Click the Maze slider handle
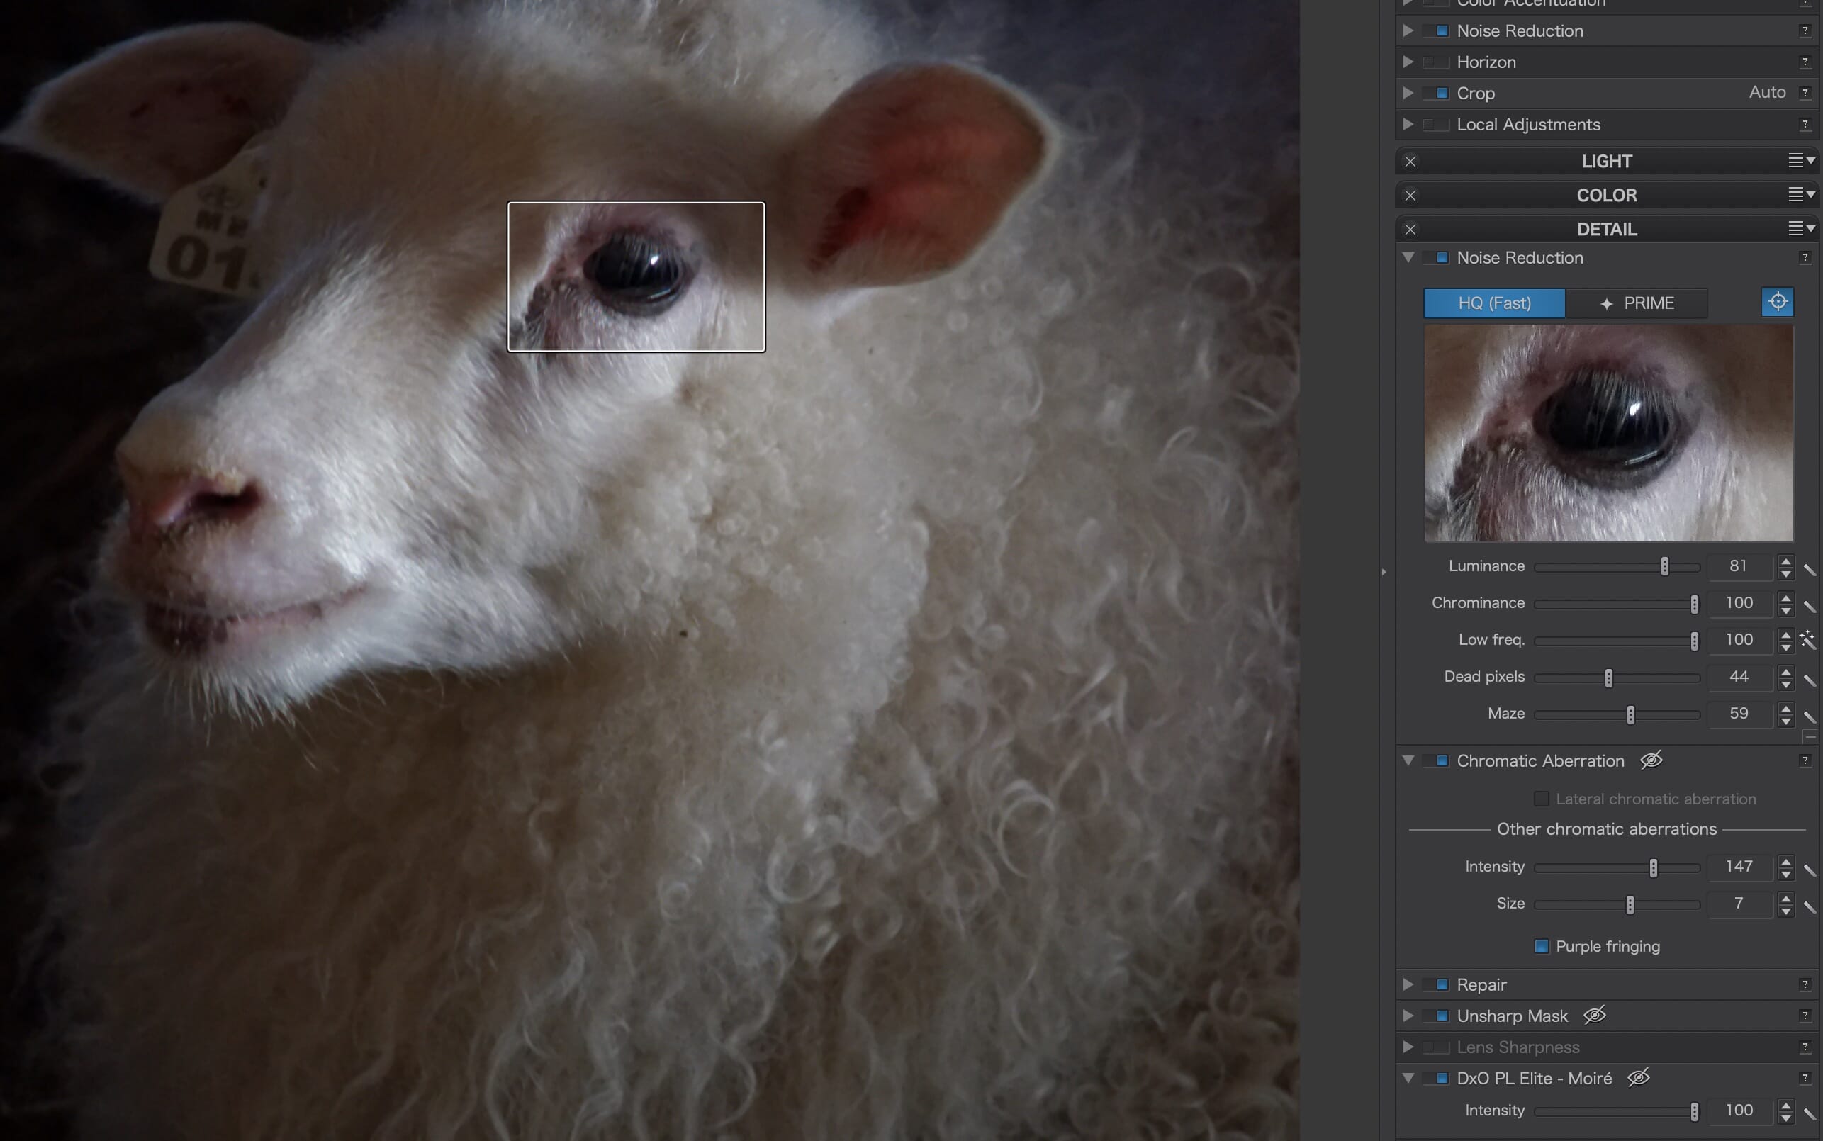1823x1141 pixels. click(x=1631, y=714)
